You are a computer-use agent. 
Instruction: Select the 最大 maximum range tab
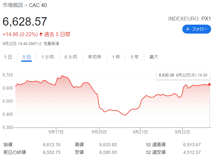pyautogui.click(x=154, y=57)
